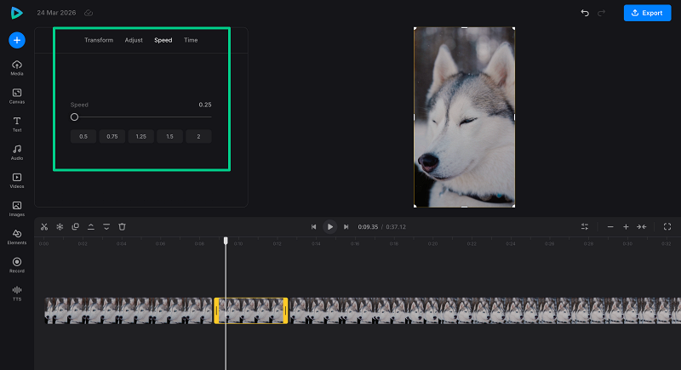Viewport: 681px width, 370px height.
Task: Set speed preset to 0.5
Action: pos(83,136)
